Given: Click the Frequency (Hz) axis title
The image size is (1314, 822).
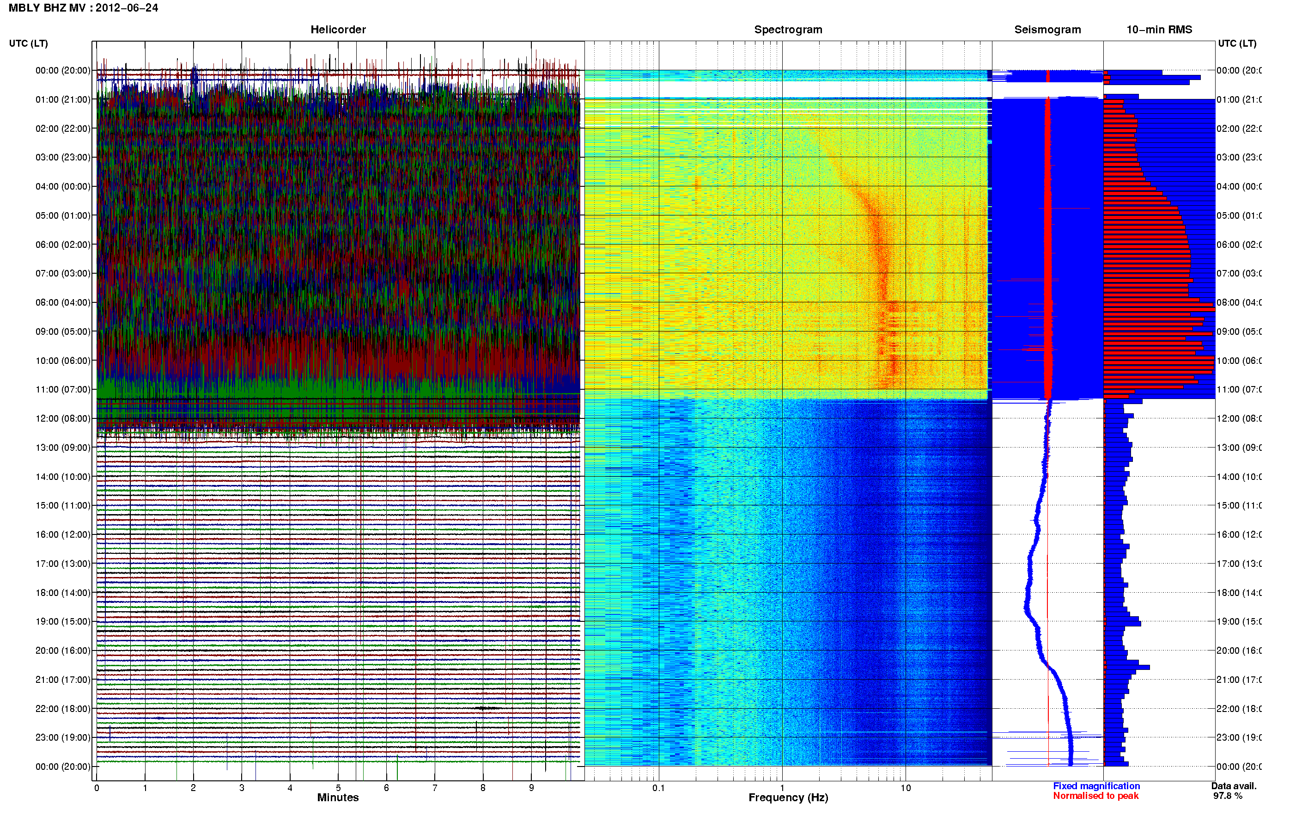Looking at the screenshot, I should pyautogui.click(x=788, y=797).
